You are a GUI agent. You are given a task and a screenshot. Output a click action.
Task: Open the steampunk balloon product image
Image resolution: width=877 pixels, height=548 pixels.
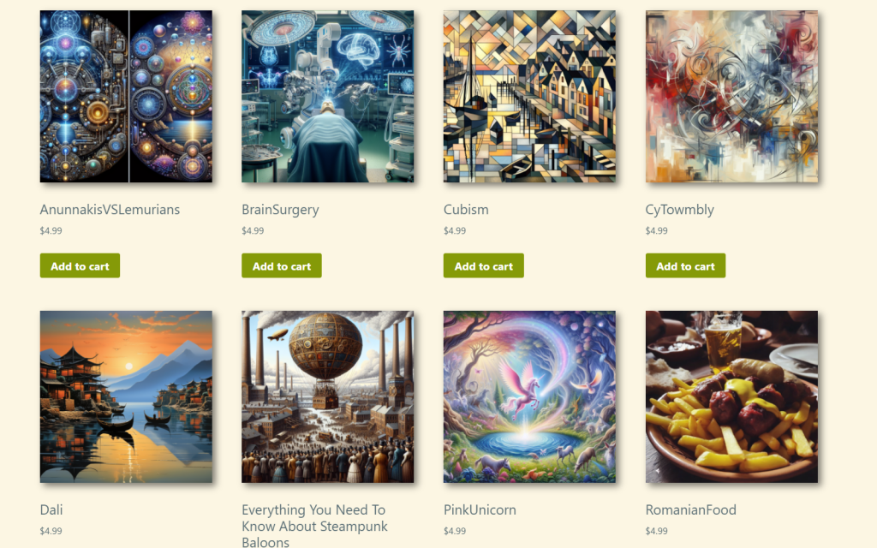coord(328,396)
